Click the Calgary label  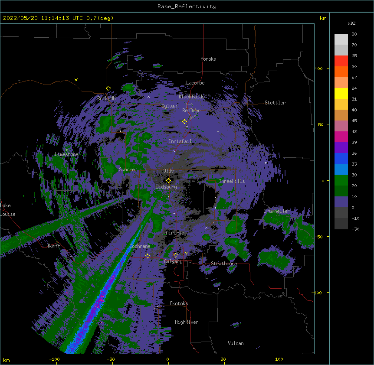tap(173, 261)
